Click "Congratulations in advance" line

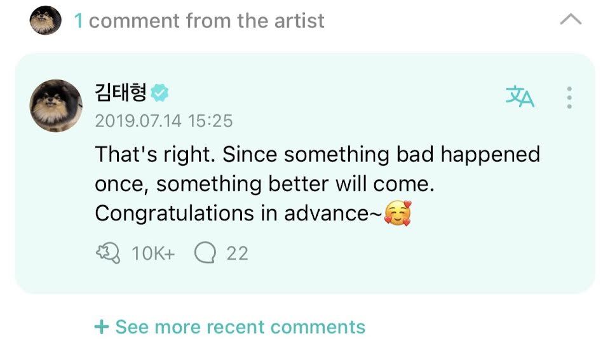click(x=238, y=214)
